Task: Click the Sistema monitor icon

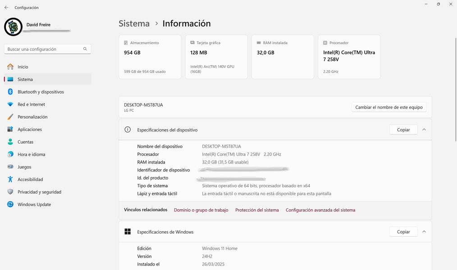Action: pos(10,79)
